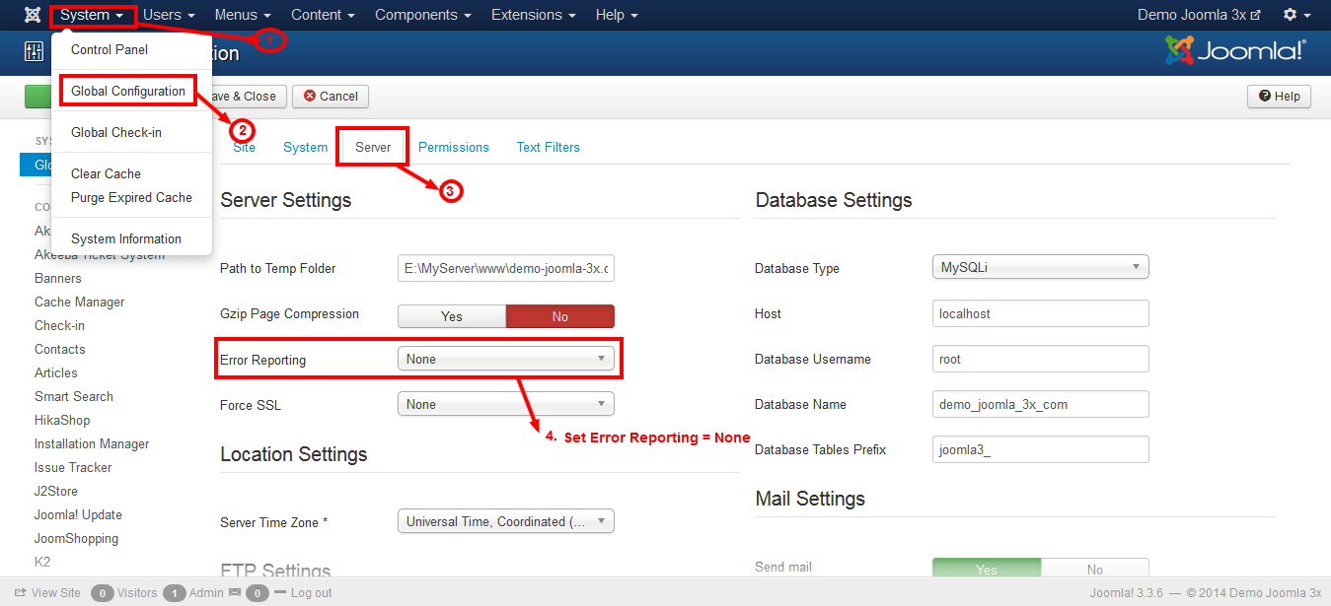Set Send mail to No
Viewport: 1331px width, 606px height.
[1094, 570]
